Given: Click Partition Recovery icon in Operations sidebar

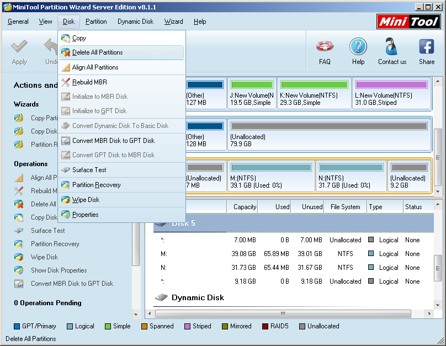Looking at the screenshot, I should tap(19, 244).
